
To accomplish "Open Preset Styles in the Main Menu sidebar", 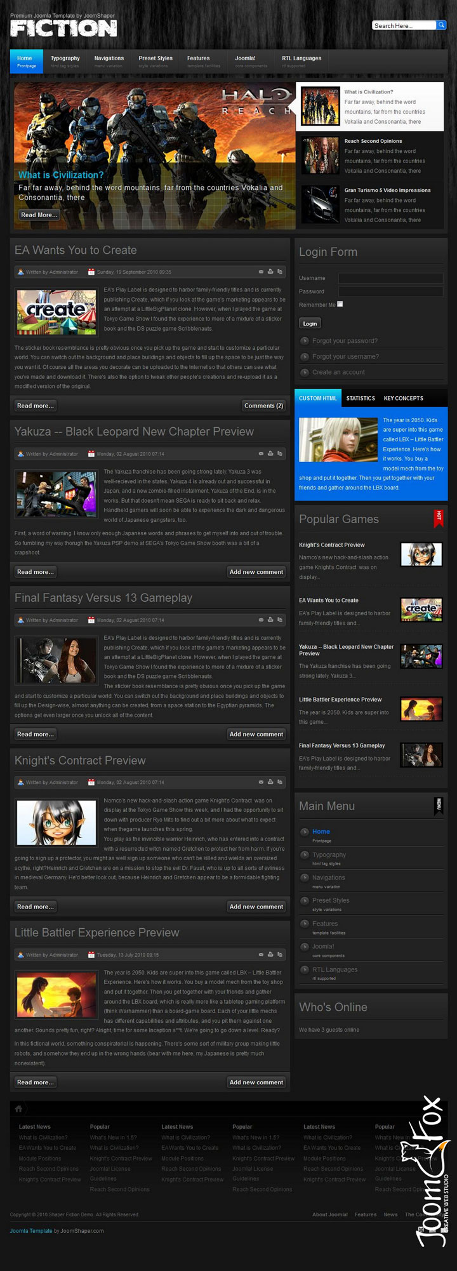I will tap(331, 900).
